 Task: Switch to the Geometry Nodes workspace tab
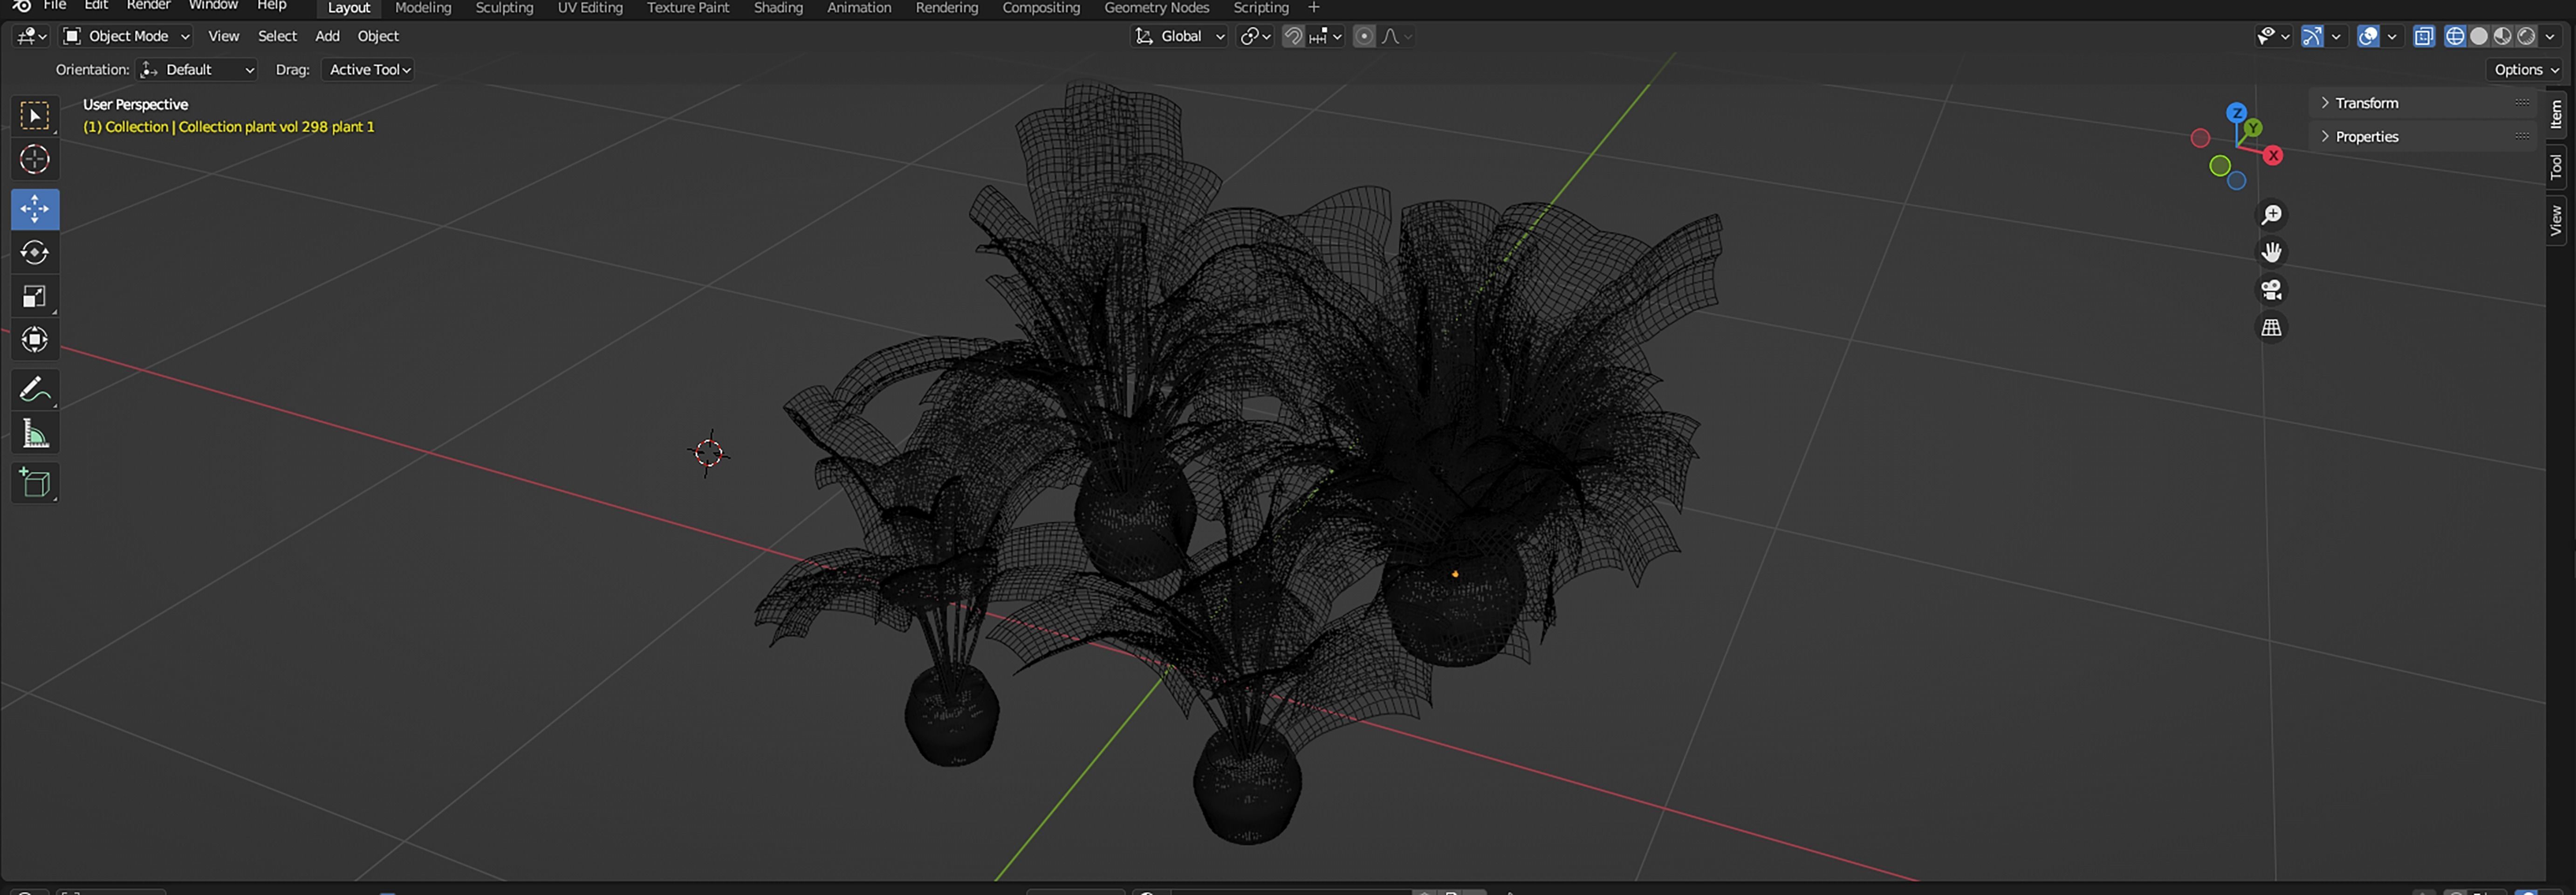tap(1156, 8)
